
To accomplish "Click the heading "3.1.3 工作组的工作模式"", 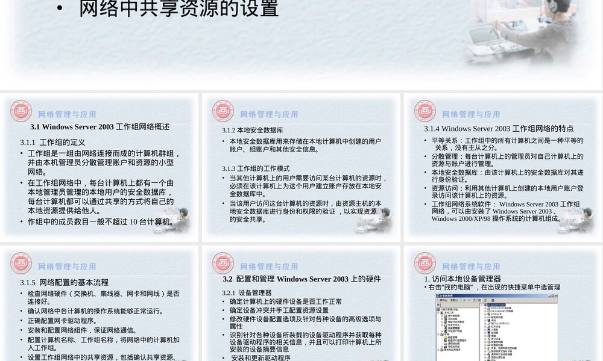I will (x=256, y=169).
